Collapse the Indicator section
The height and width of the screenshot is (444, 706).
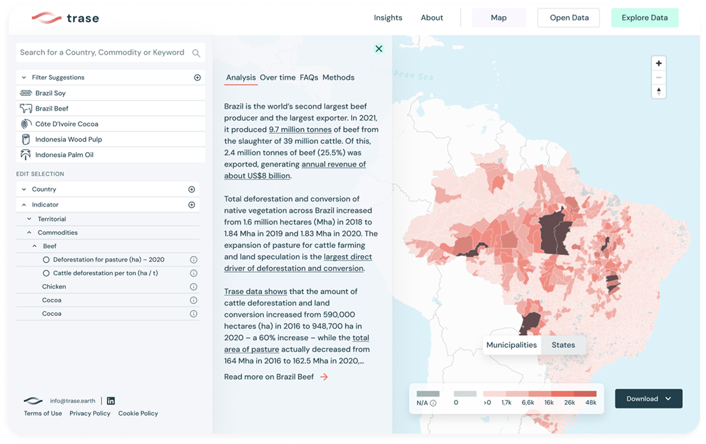24,205
